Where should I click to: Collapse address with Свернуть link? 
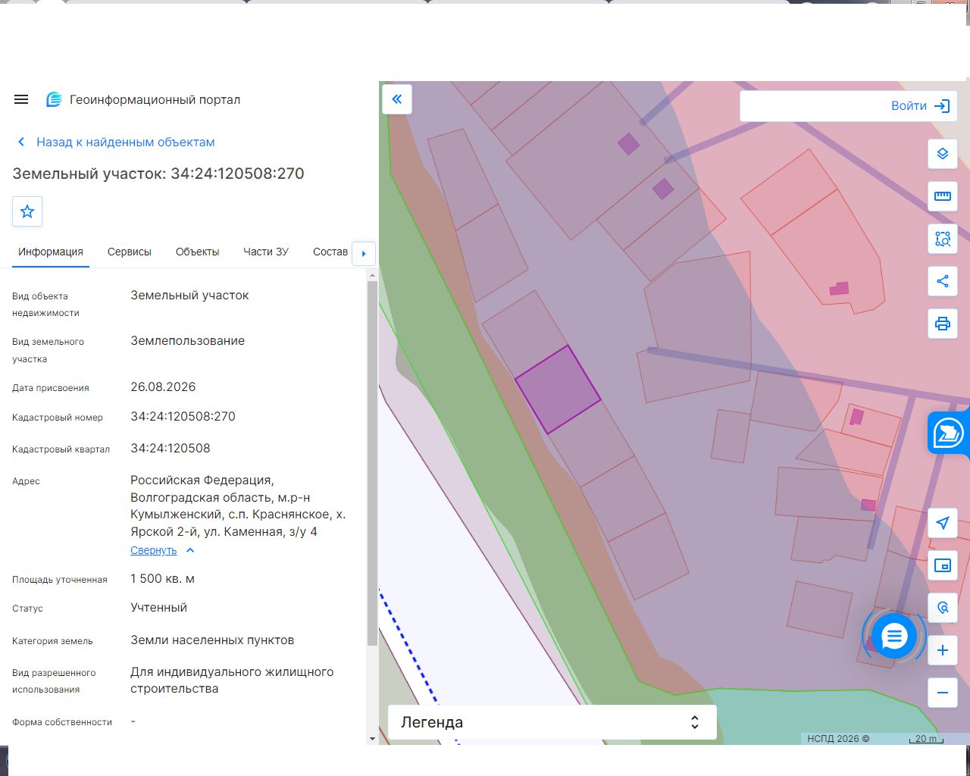[153, 551]
